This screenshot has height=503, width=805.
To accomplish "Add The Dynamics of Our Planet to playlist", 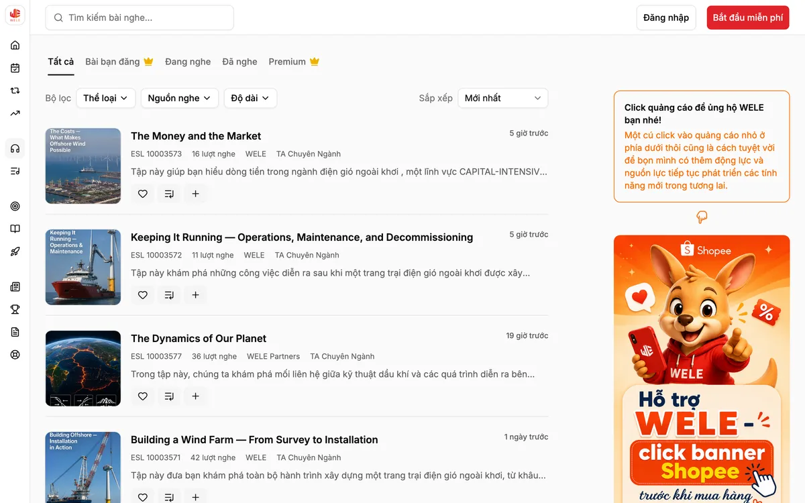I will coord(169,396).
